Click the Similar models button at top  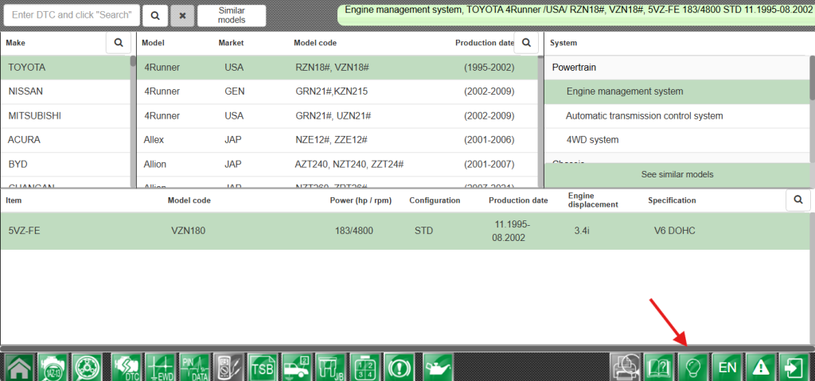click(232, 15)
